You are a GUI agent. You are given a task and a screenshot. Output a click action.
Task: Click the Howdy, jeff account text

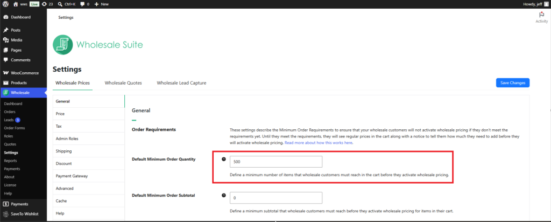[533, 4]
